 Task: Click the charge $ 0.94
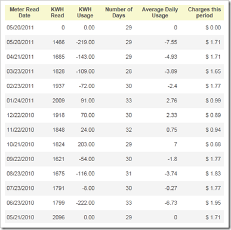(213, 130)
